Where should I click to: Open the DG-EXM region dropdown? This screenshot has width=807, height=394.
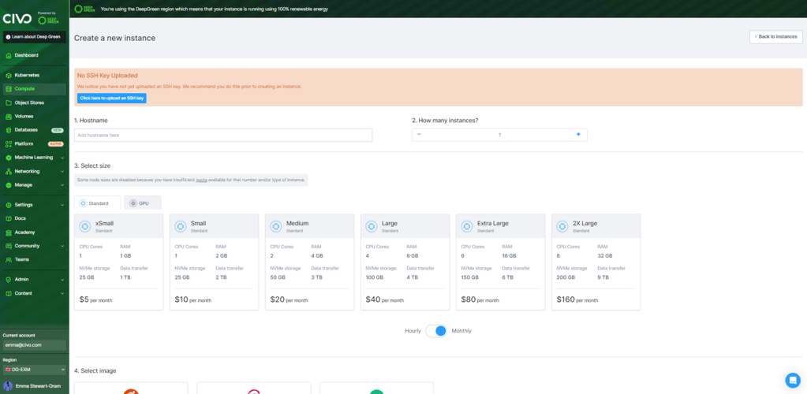click(35, 370)
